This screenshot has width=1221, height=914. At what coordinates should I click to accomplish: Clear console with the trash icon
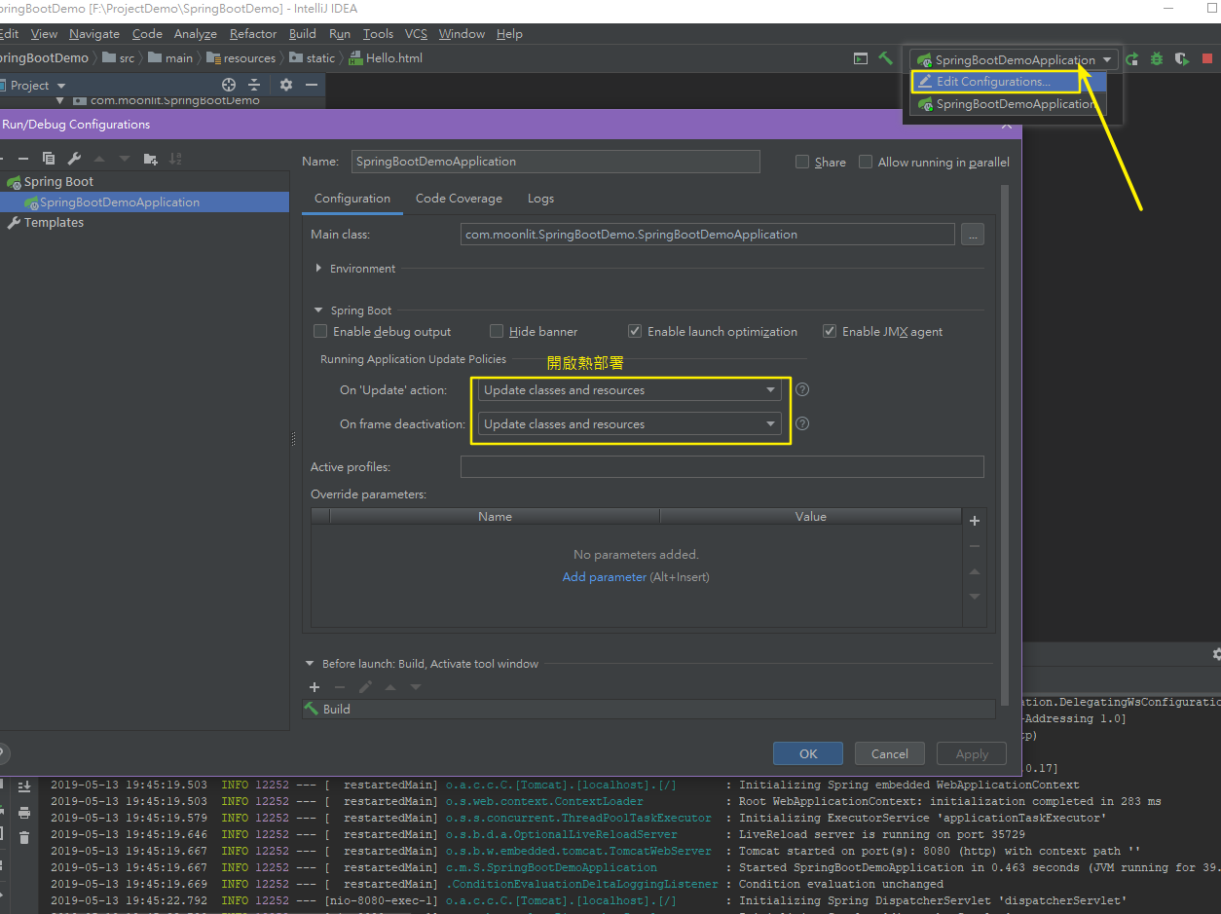tap(24, 837)
